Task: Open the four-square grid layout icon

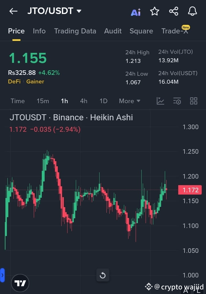Action: coord(194,101)
